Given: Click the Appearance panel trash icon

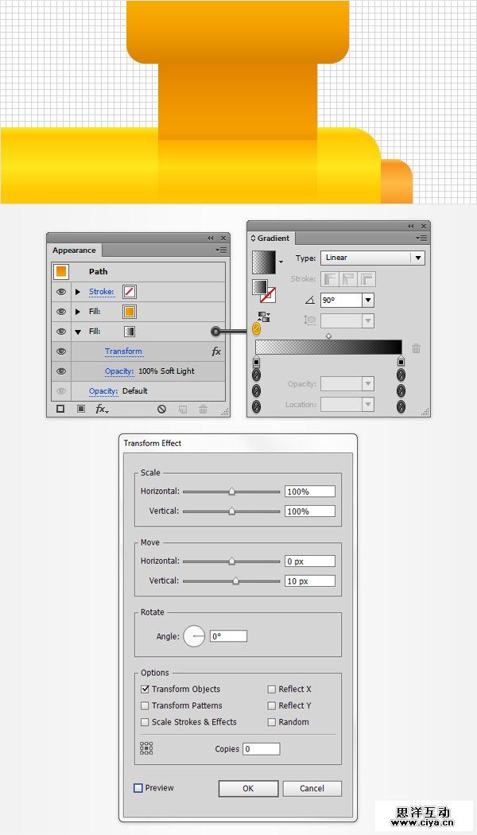Looking at the screenshot, I should 203,409.
